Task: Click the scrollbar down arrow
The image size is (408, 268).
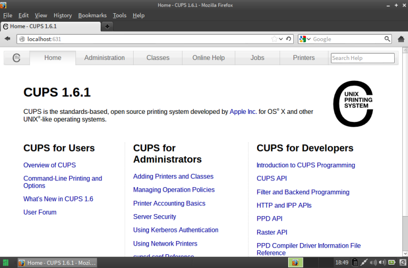Action: (405, 253)
